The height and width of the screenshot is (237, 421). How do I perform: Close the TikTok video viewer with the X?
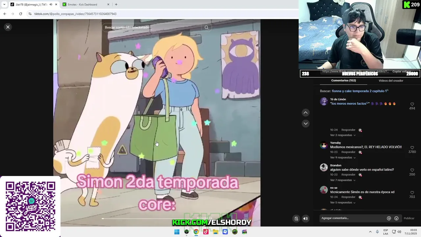(x=8, y=27)
